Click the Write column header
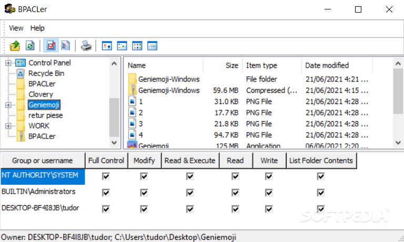 (x=269, y=161)
